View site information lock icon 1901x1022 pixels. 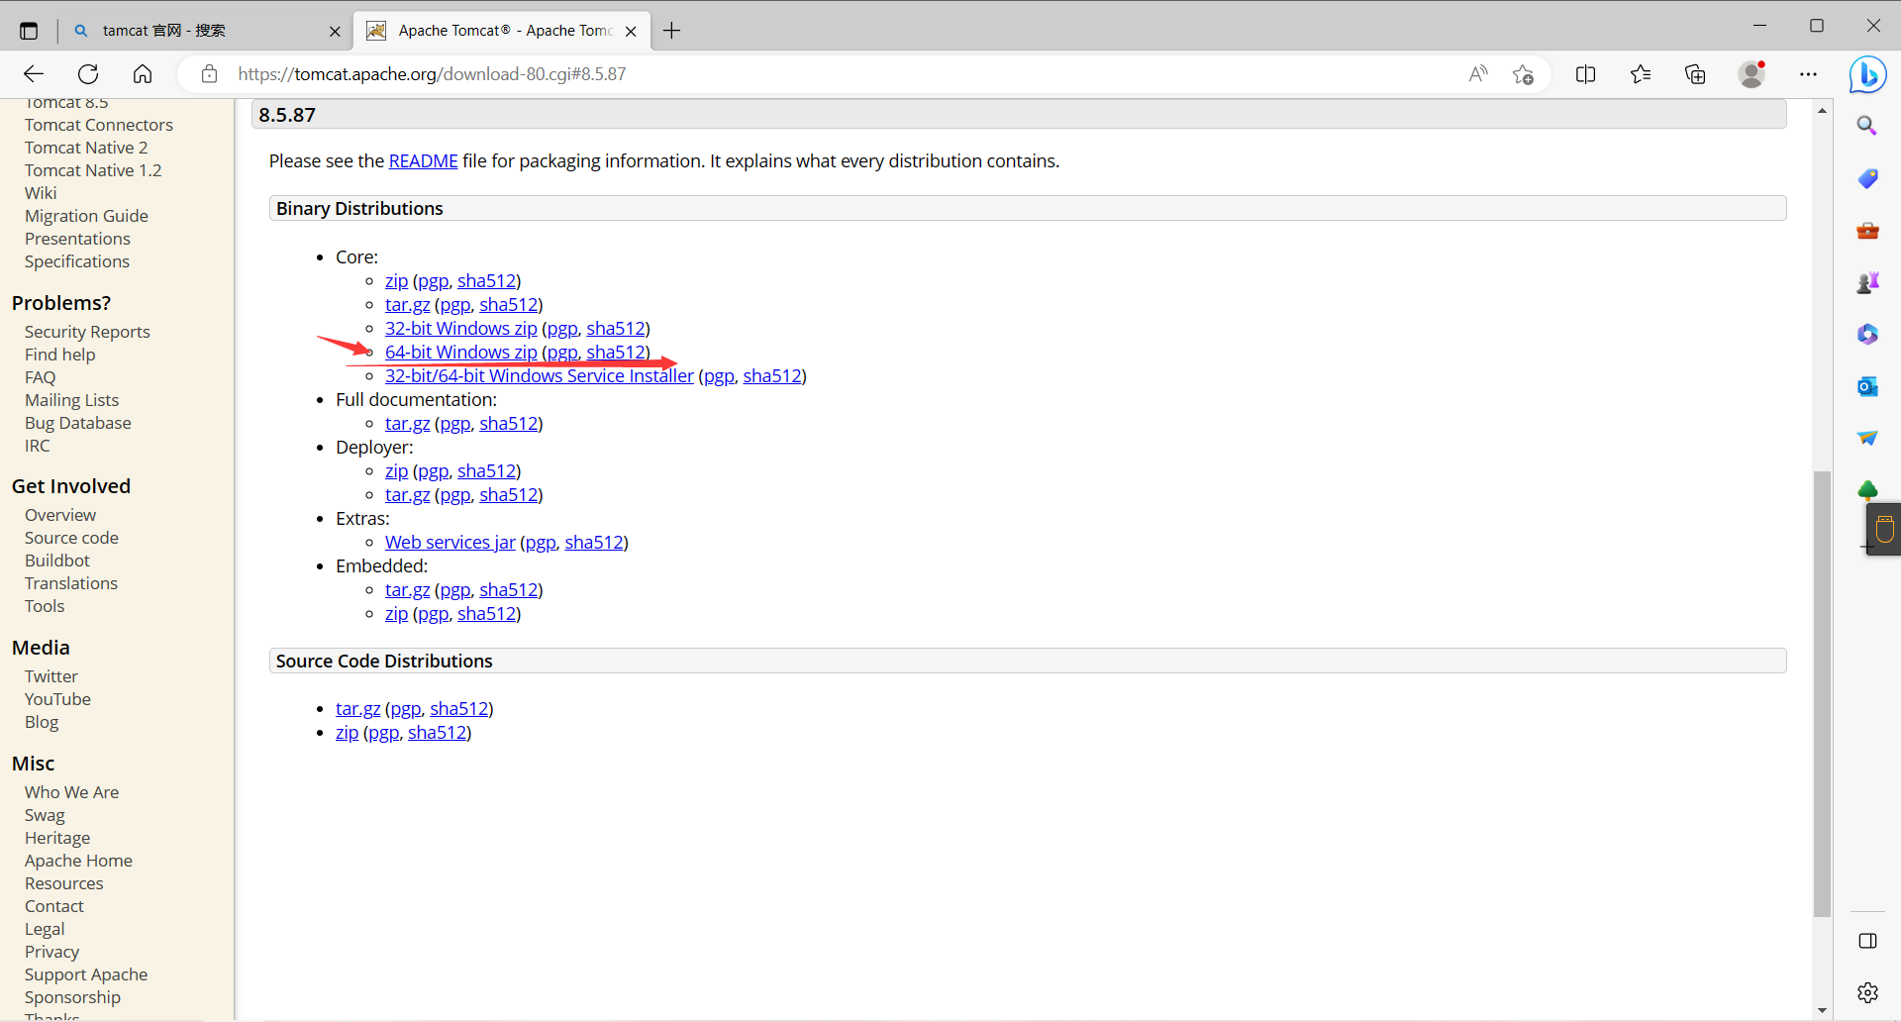(209, 74)
